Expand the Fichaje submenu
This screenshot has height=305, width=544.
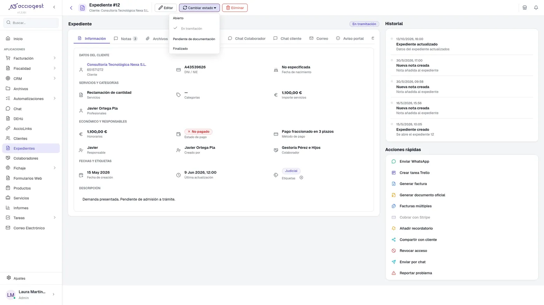click(54, 168)
